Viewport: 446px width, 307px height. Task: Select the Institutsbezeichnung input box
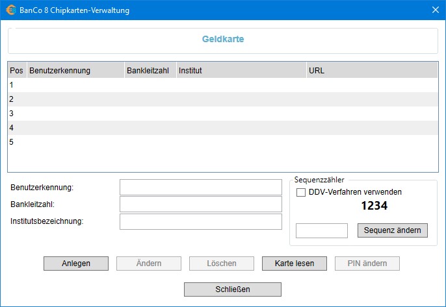click(200, 221)
